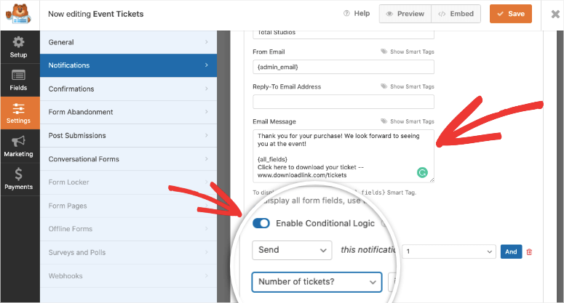The height and width of the screenshot is (303, 564).
Task: Open the Offline Forms settings section
Action: (x=128, y=229)
